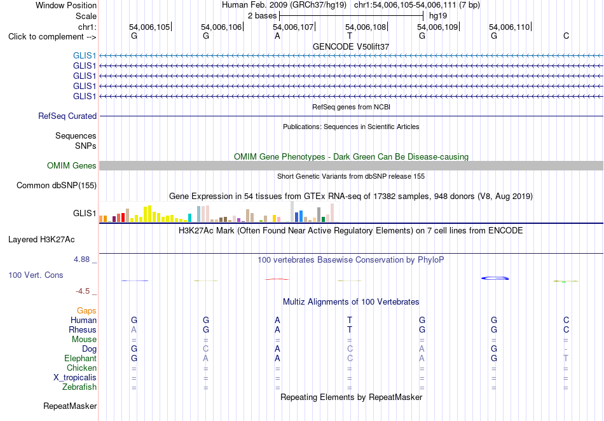Image resolution: width=604 pixels, height=421 pixels.
Task: Click the 'OMIM Genes' track label
Action: click(x=71, y=165)
